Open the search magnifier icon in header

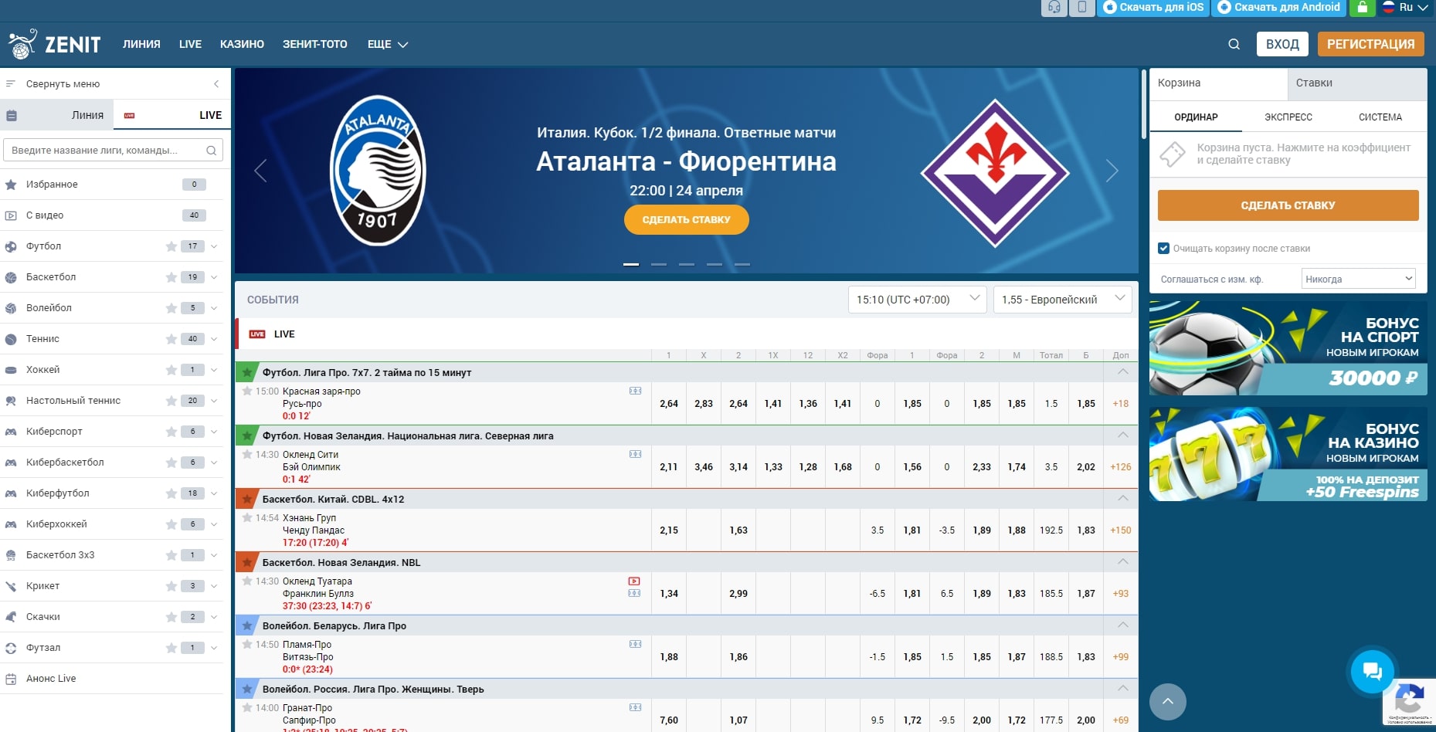pyautogui.click(x=1234, y=44)
